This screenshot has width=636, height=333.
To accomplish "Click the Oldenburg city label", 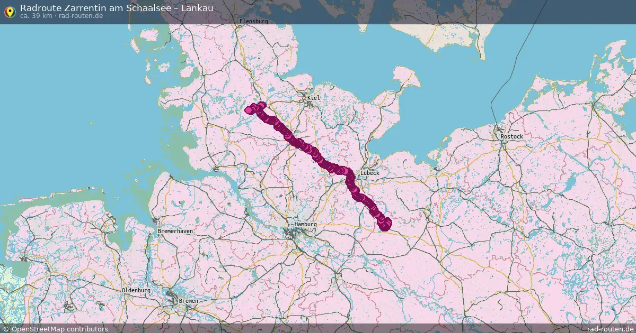I will tap(136, 290).
